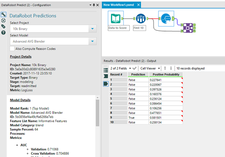Screen dimensions: 225x157
Task: Click Sample tool output anchor
Action: point(147,19)
